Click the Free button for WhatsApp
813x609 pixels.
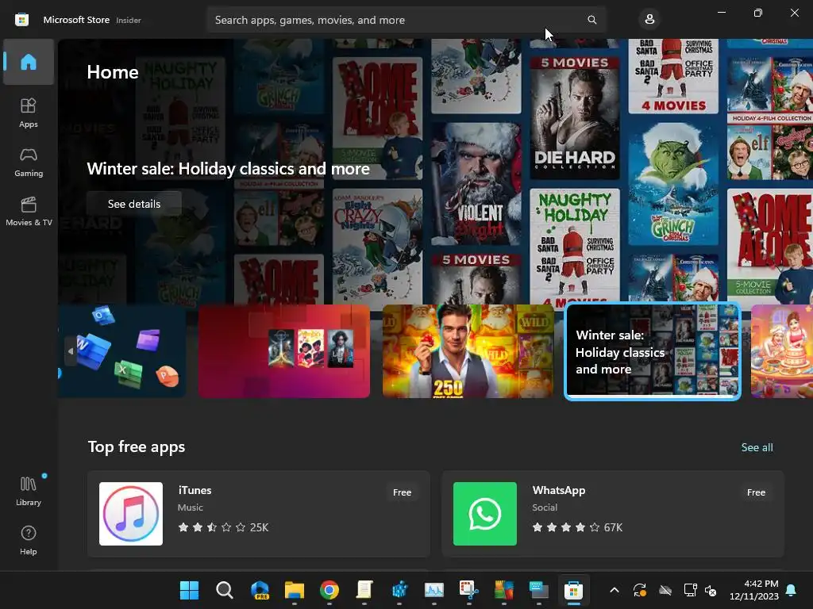click(x=756, y=492)
